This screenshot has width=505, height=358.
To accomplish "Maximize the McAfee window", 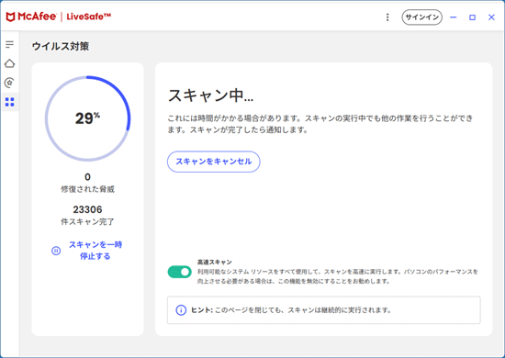I will pyautogui.click(x=472, y=17).
